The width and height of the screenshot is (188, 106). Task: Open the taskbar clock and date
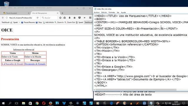[x=176, y=103]
